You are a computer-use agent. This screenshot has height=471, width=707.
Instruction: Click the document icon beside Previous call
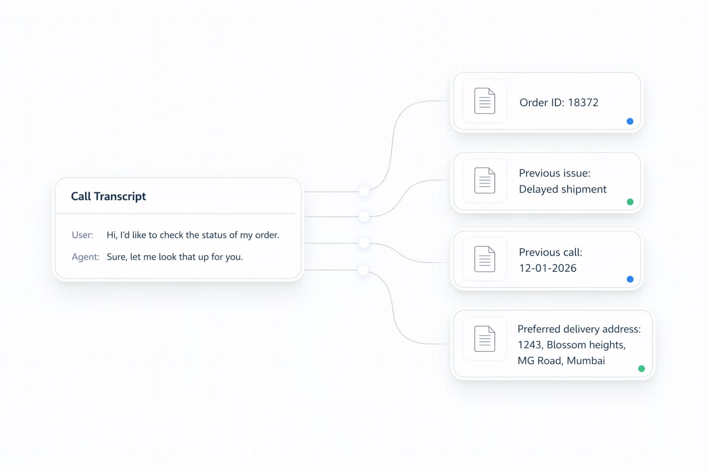click(485, 259)
